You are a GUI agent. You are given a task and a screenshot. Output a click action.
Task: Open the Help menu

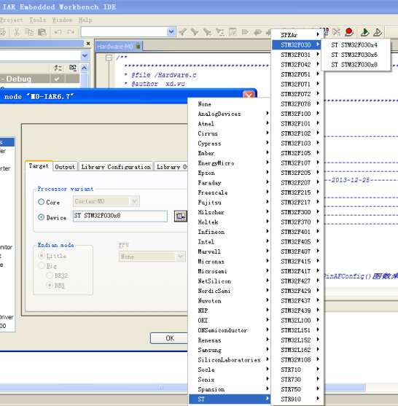(85, 20)
